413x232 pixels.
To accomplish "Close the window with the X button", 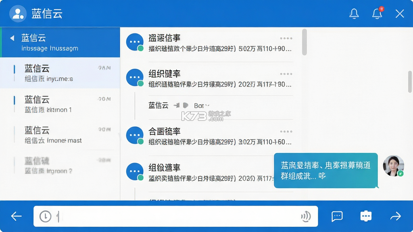I will pyautogui.click(x=400, y=14).
